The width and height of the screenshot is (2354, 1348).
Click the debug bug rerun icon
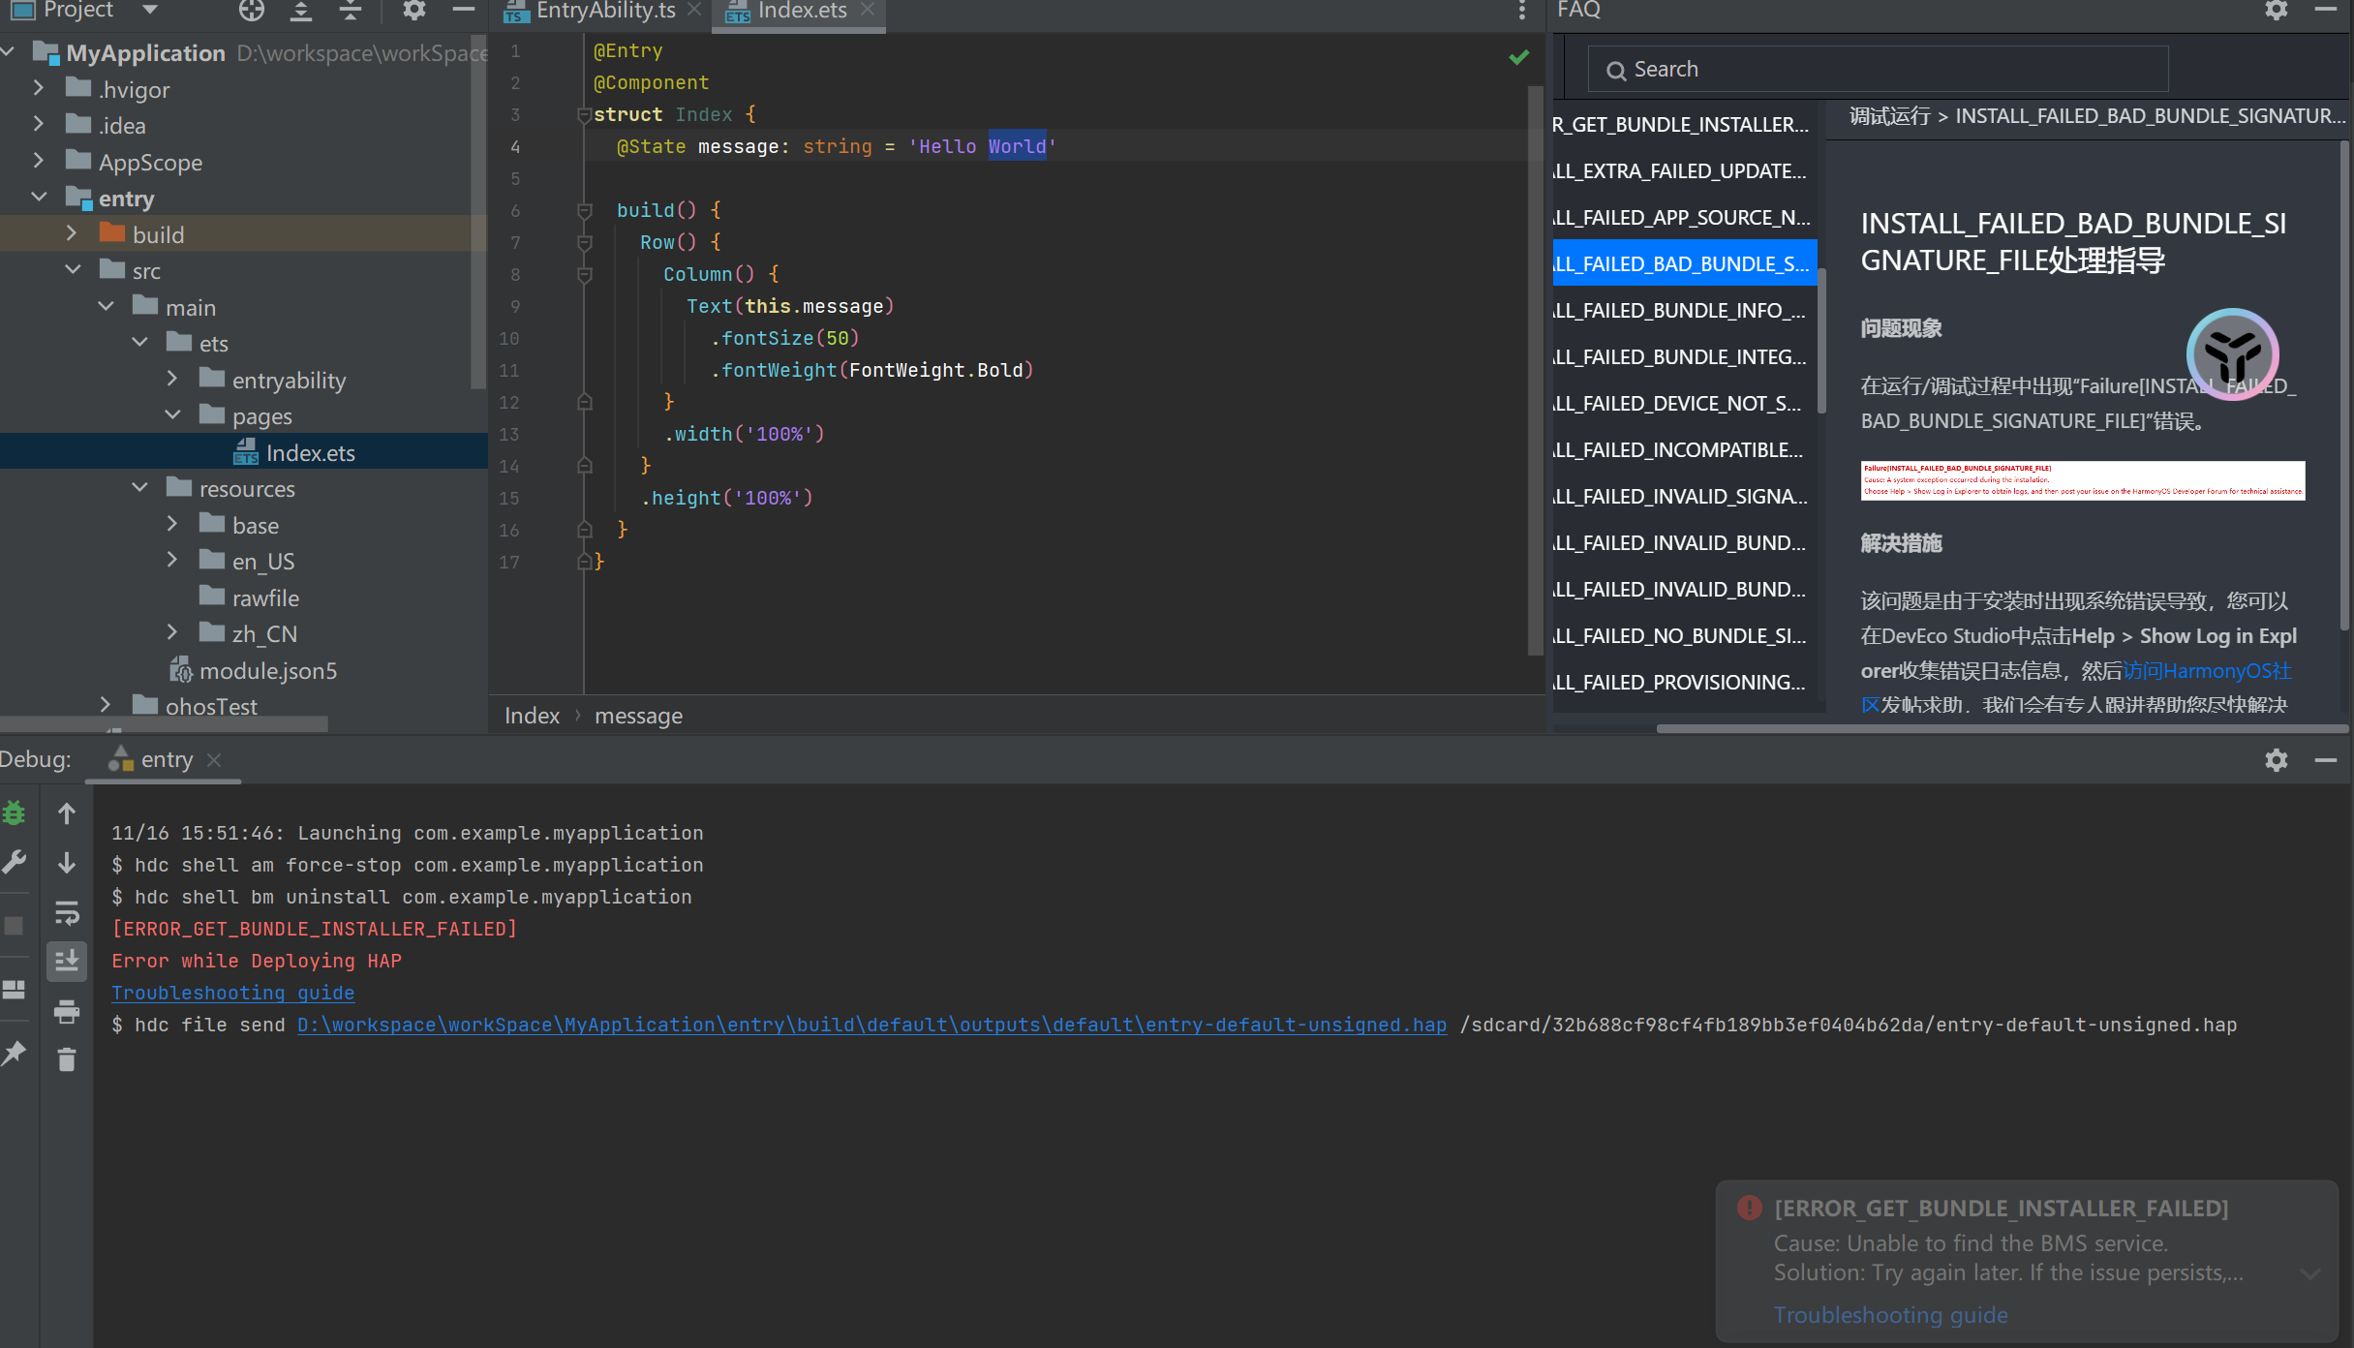[14, 813]
